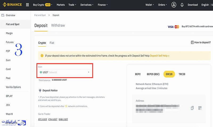The width and height of the screenshot is (213, 127).
Task: Open Futures in the sidebar
Action: [10, 42]
